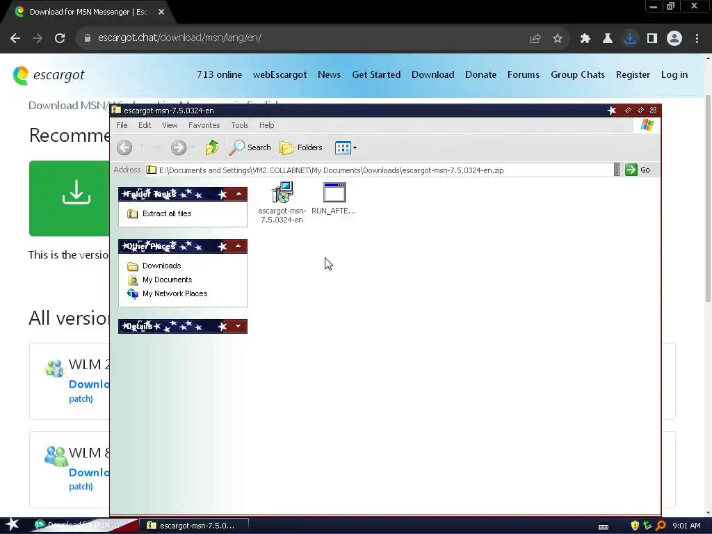This screenshot has width=712, height=534.
Task: Click the star Start button on taskbar
Action: pyautogui.click(x=13, y=525)
